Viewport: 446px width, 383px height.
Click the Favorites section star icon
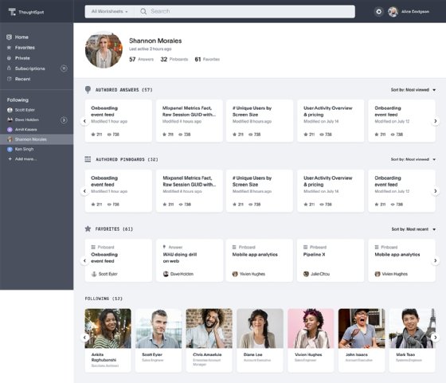click(x=88, y=229)
